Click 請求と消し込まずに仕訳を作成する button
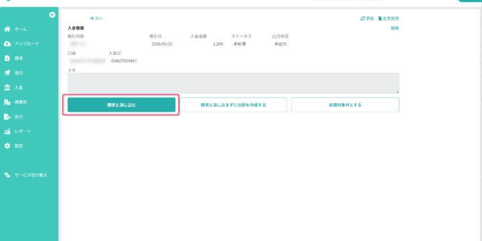 point(234,105)
